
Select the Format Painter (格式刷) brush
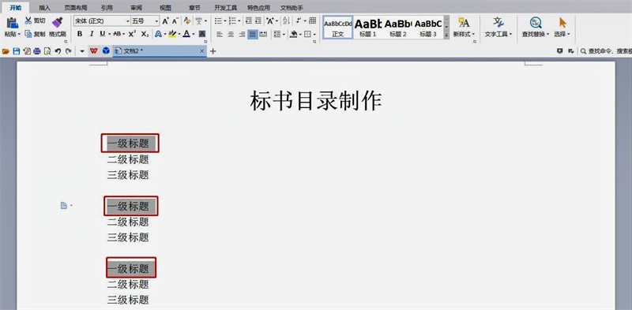(x=57, y=22)
